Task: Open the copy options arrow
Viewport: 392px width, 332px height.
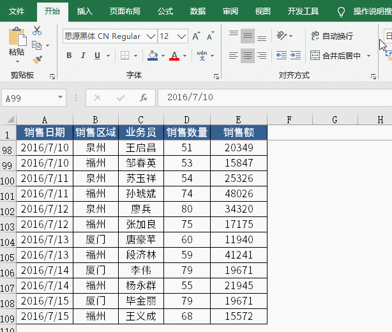Action: coord(47,45)
